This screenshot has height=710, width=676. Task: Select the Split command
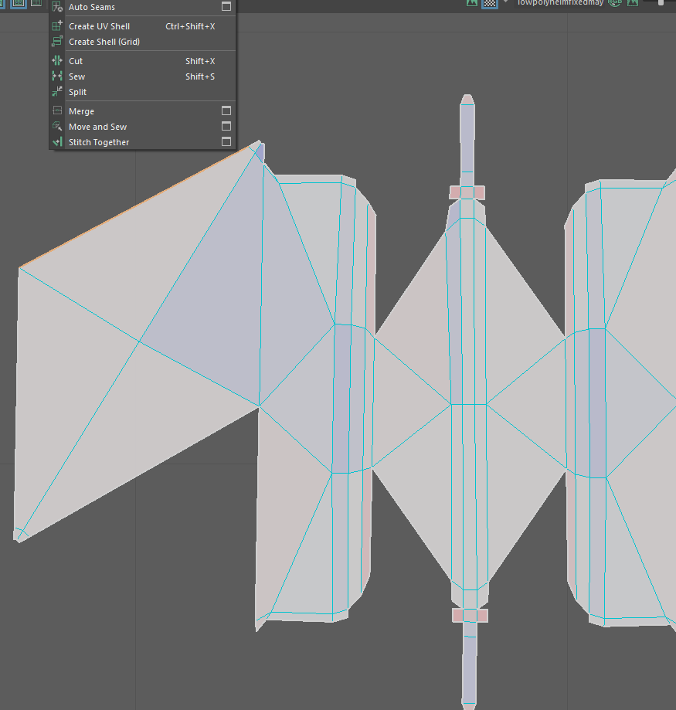[77, 92]
